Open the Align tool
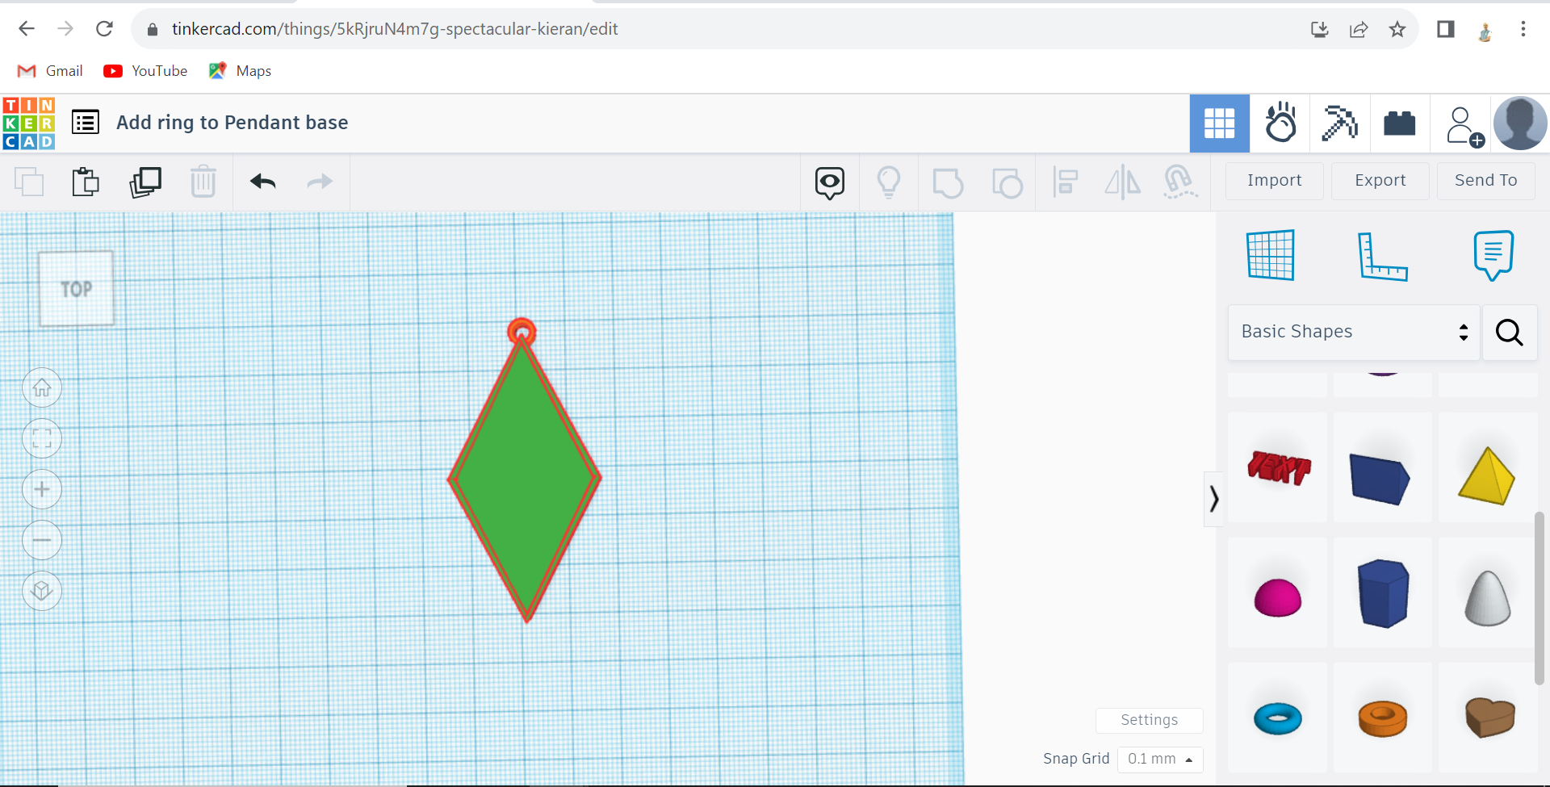The width and height of the screenshot is (1550, 787). pos(1066,182)
